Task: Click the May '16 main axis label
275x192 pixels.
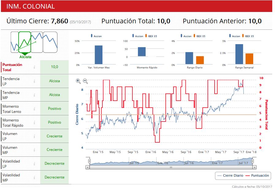Action: pyautogui.click(x=168, y=152)
